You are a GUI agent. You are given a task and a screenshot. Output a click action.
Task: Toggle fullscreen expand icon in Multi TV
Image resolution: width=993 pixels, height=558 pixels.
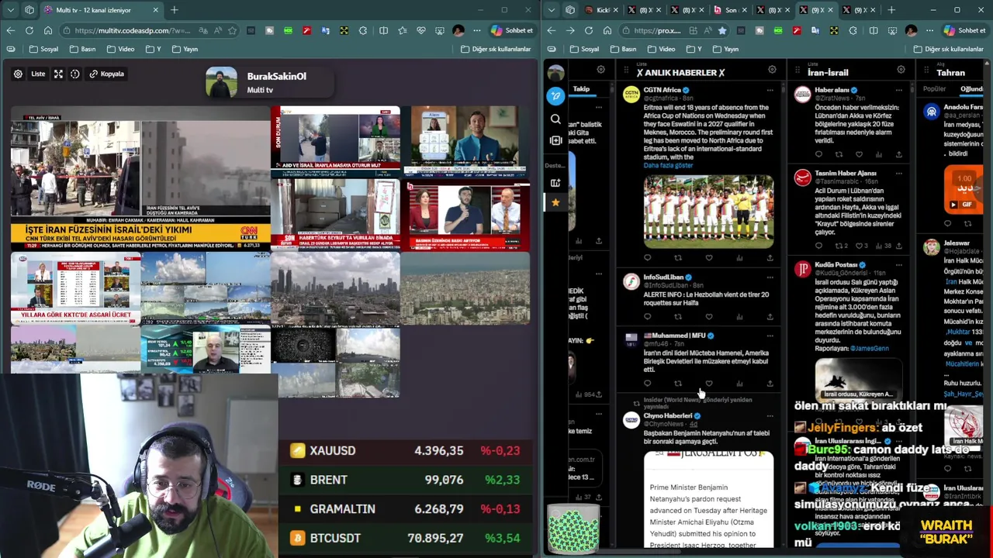(58, 74)
